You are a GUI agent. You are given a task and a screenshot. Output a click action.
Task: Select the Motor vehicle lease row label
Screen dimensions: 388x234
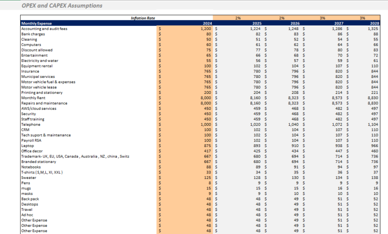coord(39,87)
